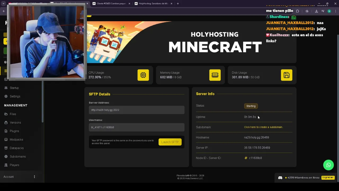Click server IP 38.58.178.55:26469

tap(257, 148)
